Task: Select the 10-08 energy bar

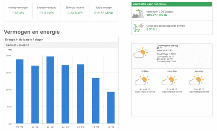Action: tap(35, 94)
